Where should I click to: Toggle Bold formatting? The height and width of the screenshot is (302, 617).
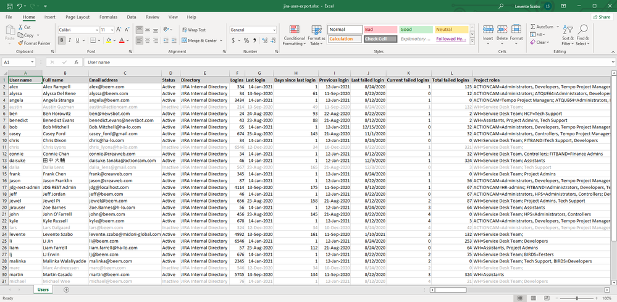coord(62,41)
